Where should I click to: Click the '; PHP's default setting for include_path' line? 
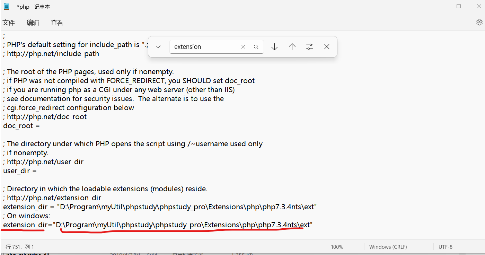[76, 45]
